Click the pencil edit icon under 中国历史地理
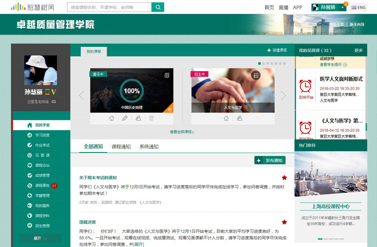The height and width of the screenshot is (247, 377). pyautogui.click(x=124, y=118)
